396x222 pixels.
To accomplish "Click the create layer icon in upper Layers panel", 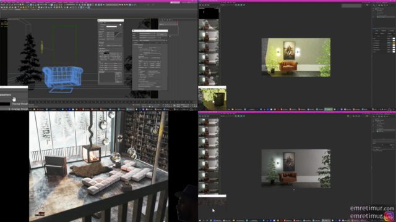I will tap(374, 5).
